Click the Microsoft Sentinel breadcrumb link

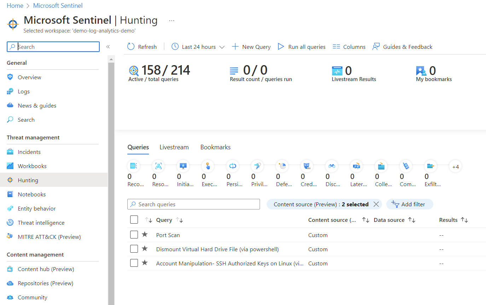tap(58, 6)
